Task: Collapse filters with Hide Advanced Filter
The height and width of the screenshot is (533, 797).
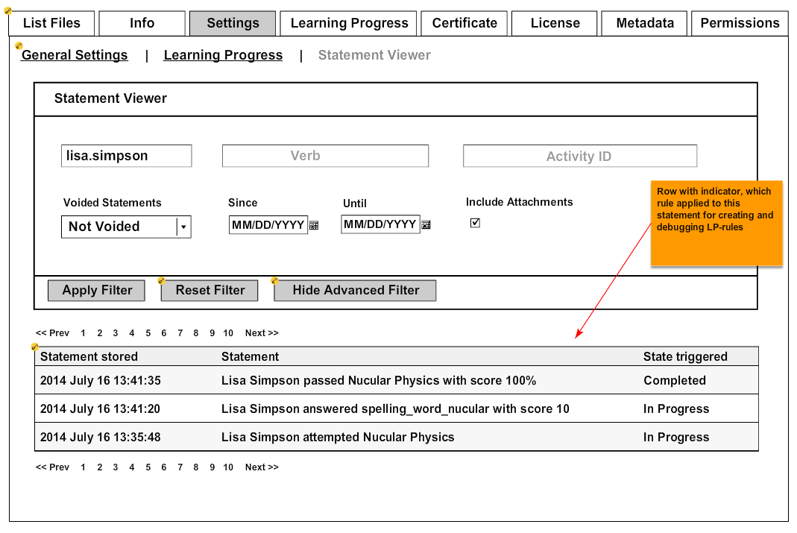Action: point(356,291)
